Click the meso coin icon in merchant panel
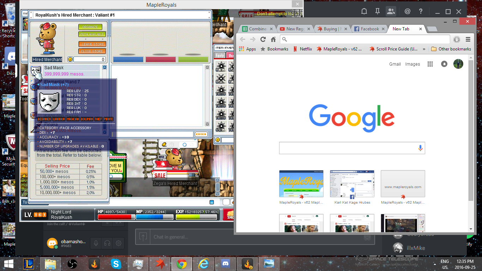The image size is (482, 271). [70, 59]
